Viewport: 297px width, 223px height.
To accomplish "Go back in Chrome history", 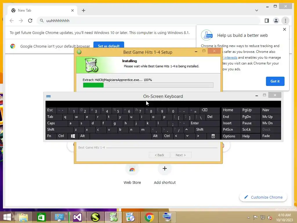I will pos(12,21).
